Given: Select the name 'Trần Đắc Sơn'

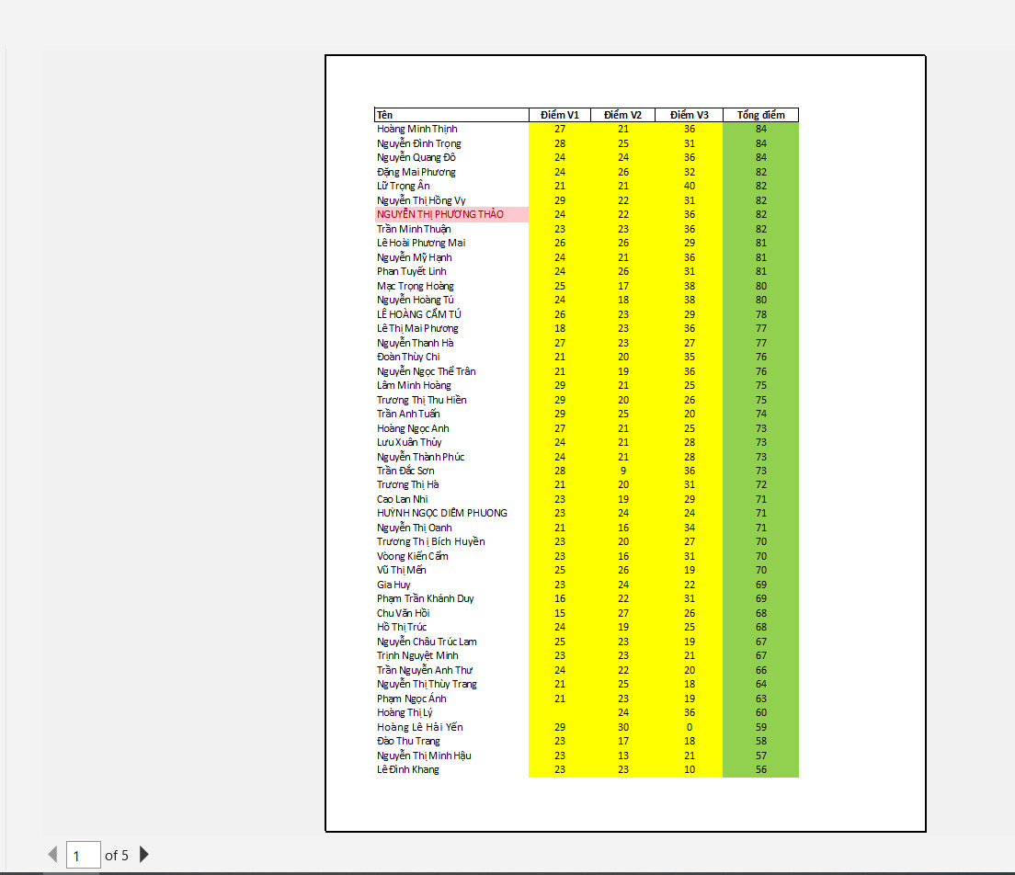Looking at the screenshot, I should [405, 471].
